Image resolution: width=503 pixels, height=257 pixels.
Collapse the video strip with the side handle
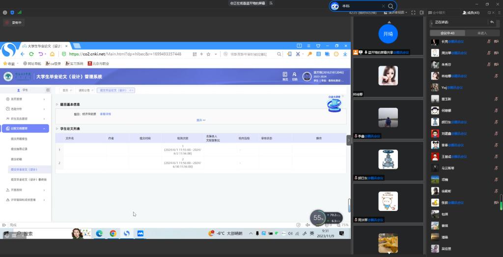[349, 140]
